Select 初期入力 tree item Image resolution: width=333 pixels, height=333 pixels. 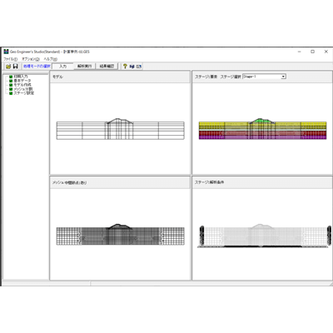click(x=21, y=77)
